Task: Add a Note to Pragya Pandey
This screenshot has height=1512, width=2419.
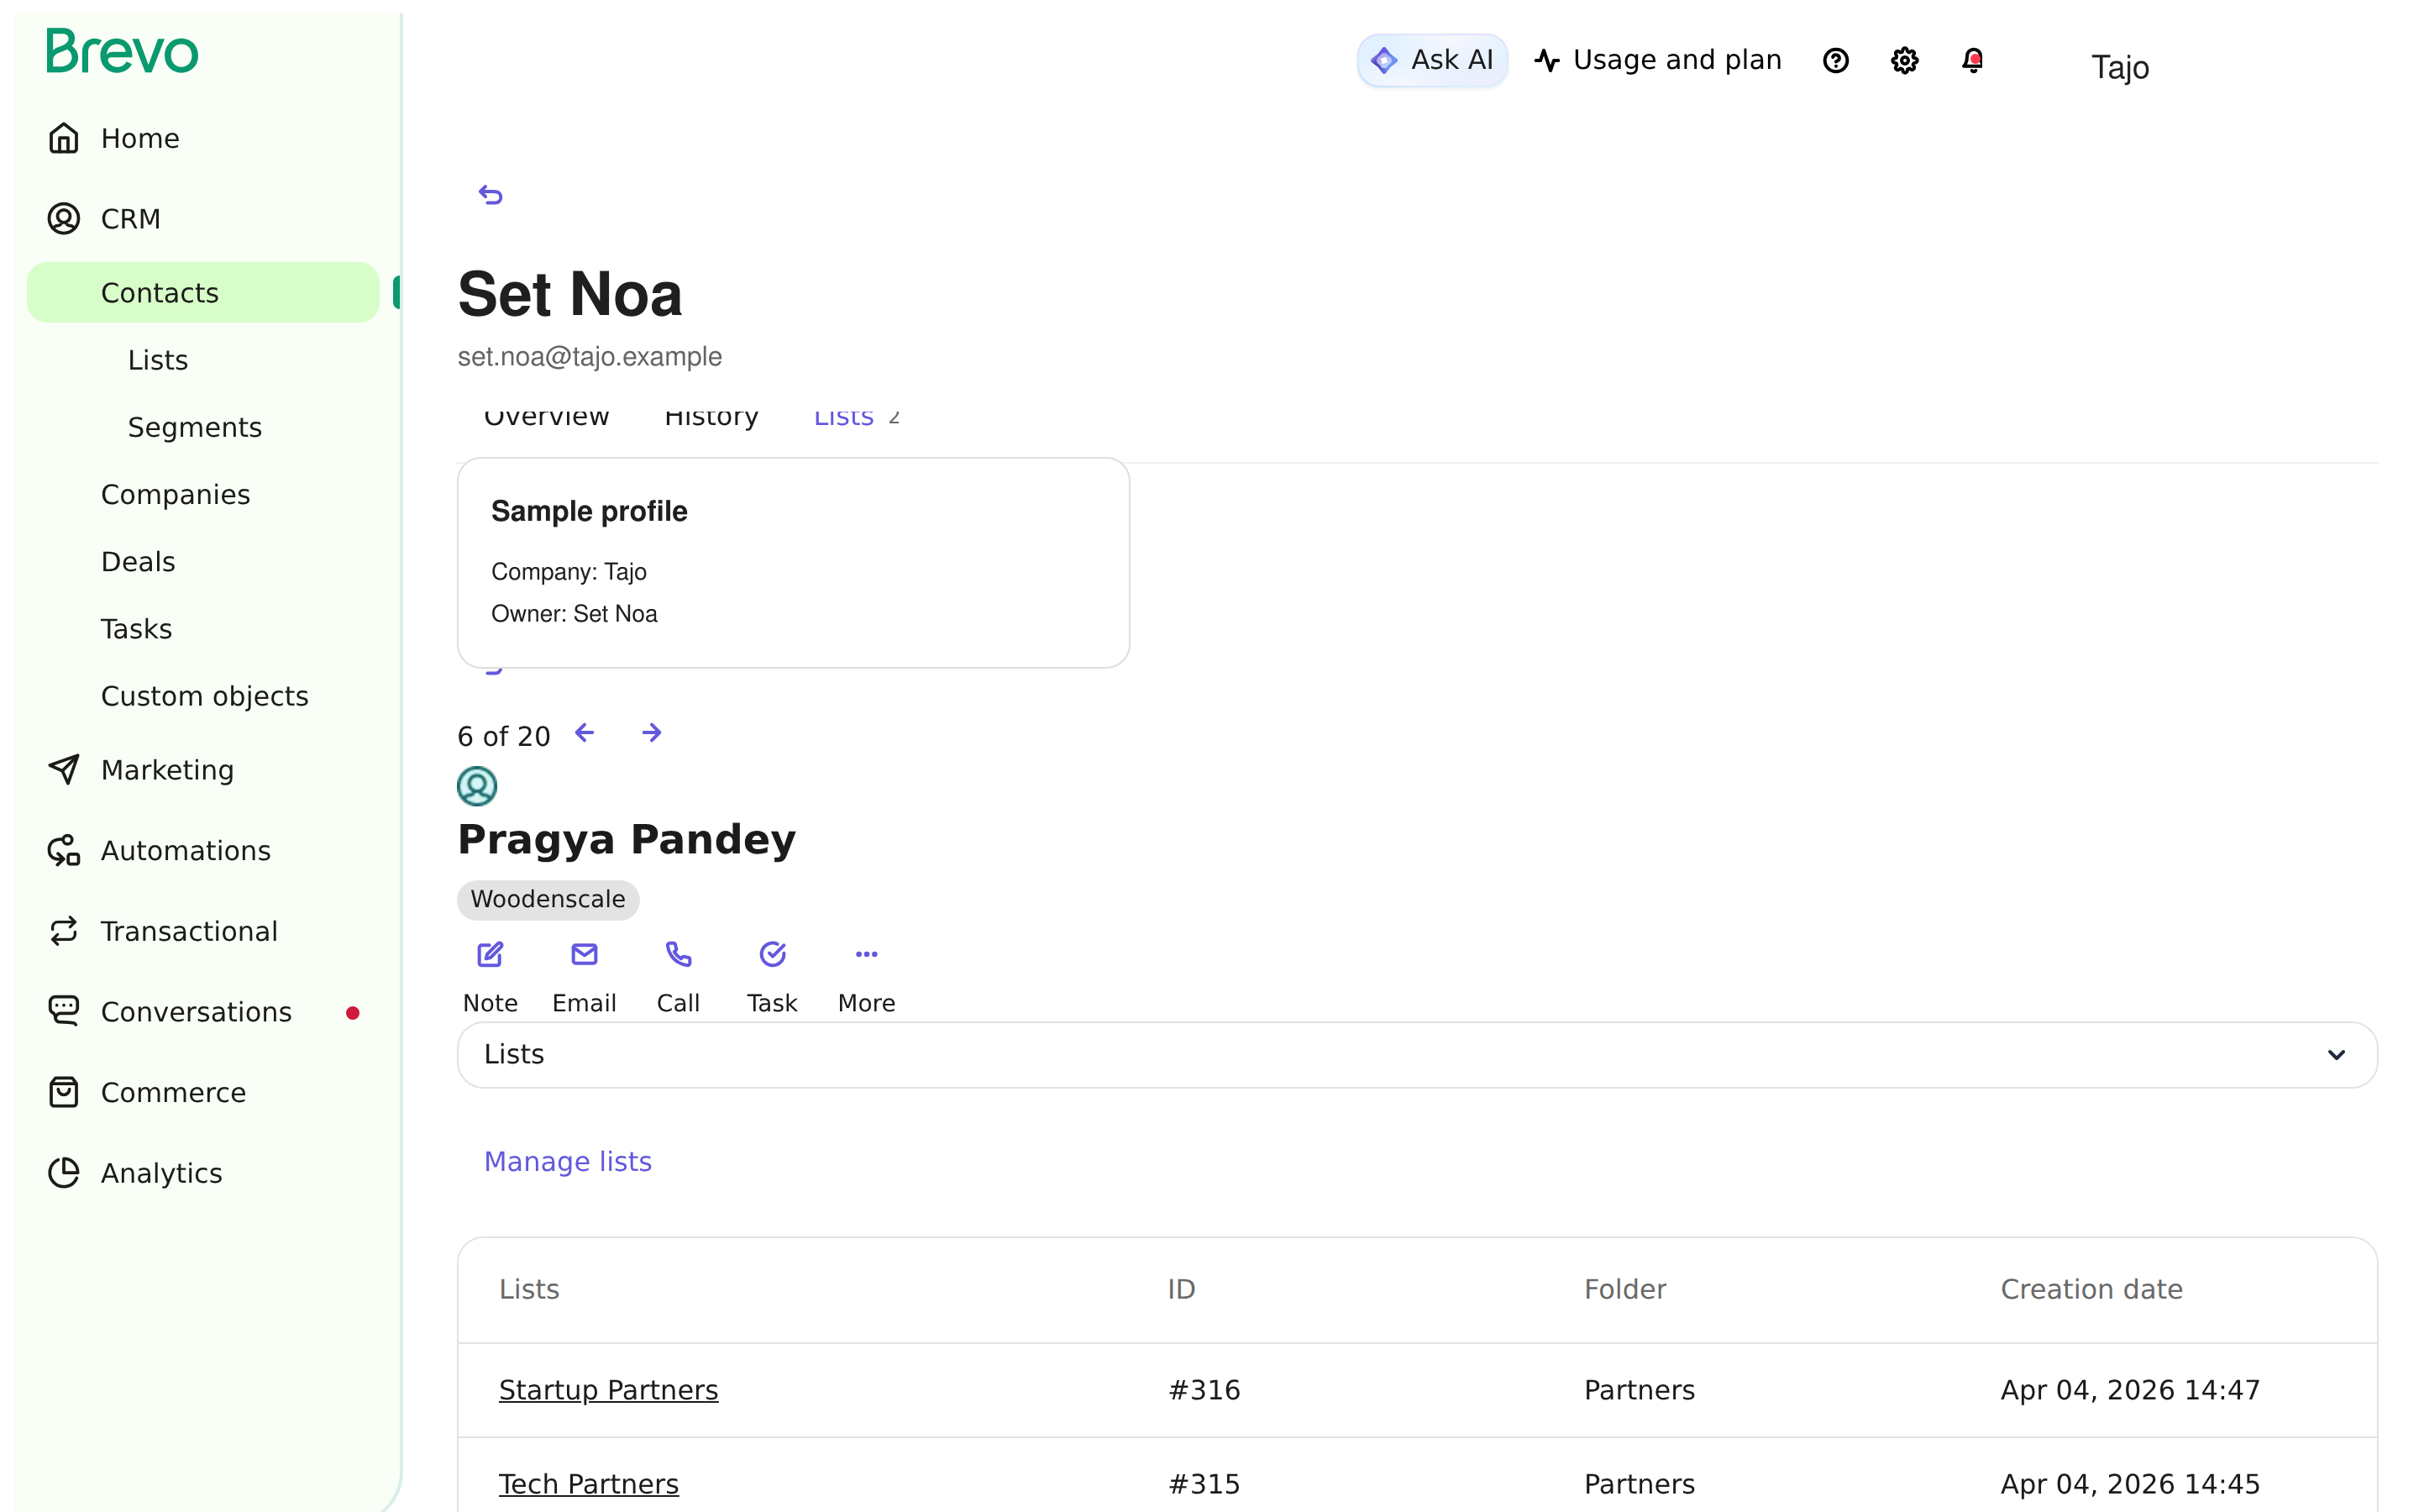Action: [x=490, y=954]
